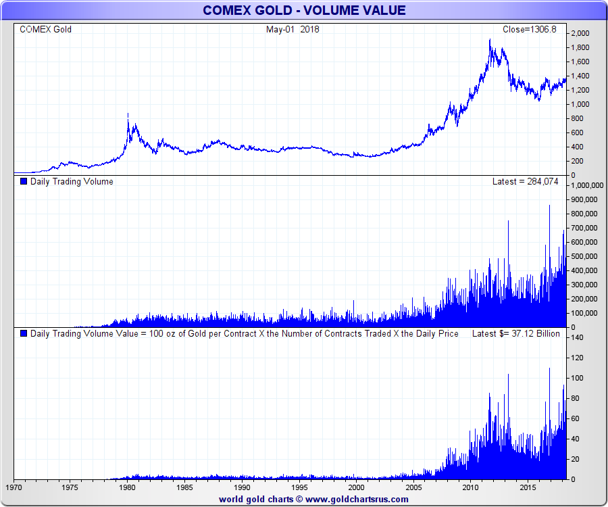The width and height of the screenshot is (608, 507).
Task: Click the 2,000 price axis label
Action: 580,33
